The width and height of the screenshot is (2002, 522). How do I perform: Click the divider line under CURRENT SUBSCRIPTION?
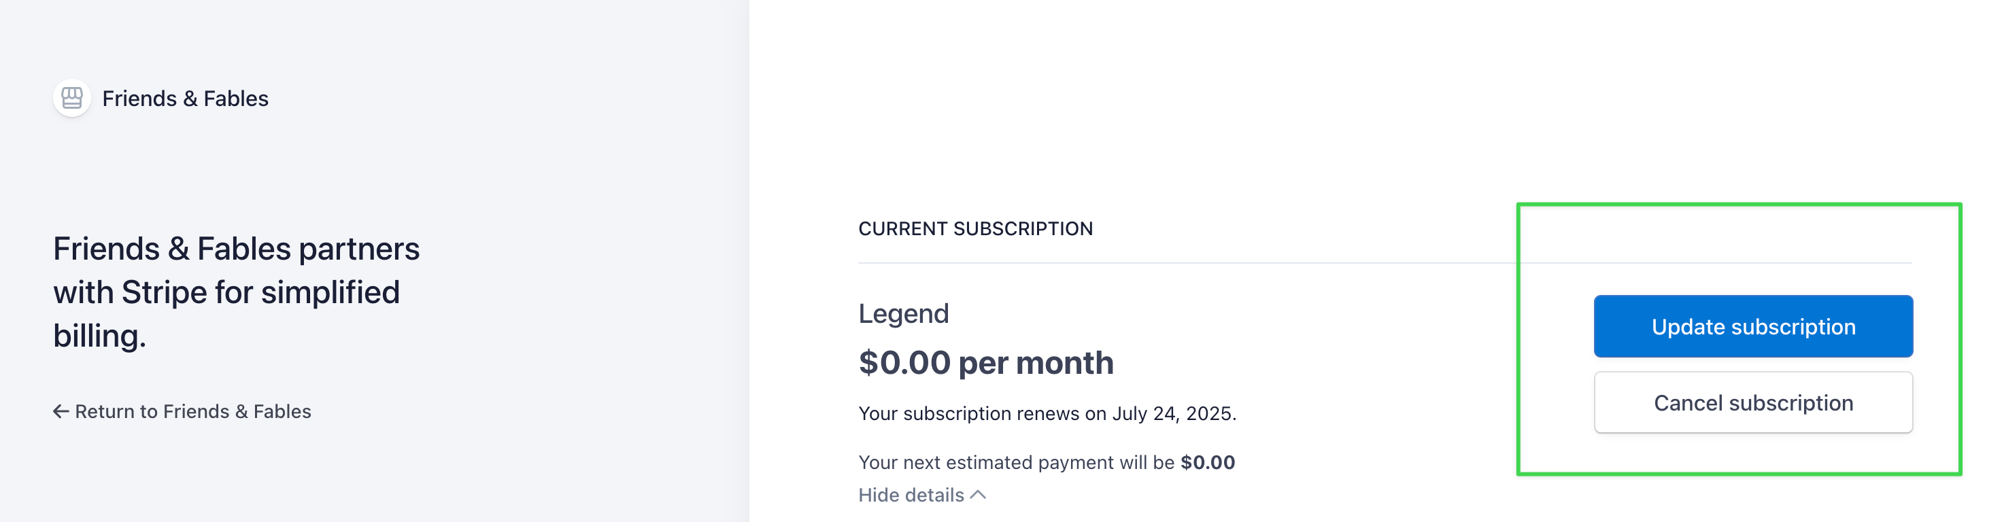point(1166,263)
